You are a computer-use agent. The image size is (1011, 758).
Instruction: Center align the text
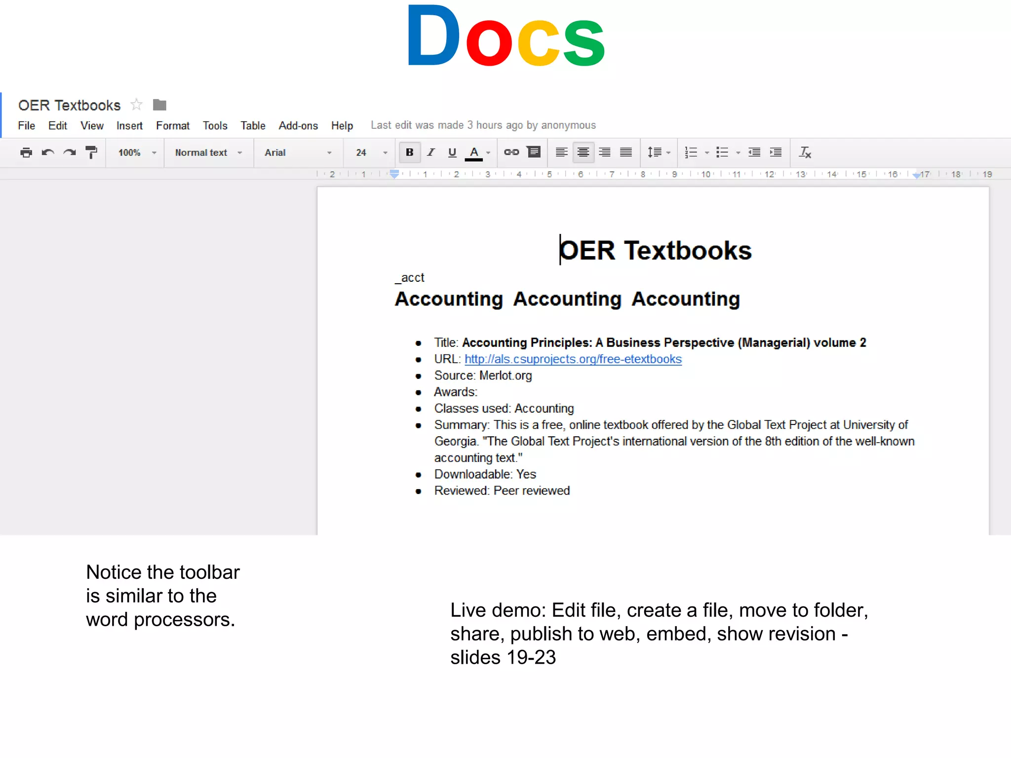point(583,152)
